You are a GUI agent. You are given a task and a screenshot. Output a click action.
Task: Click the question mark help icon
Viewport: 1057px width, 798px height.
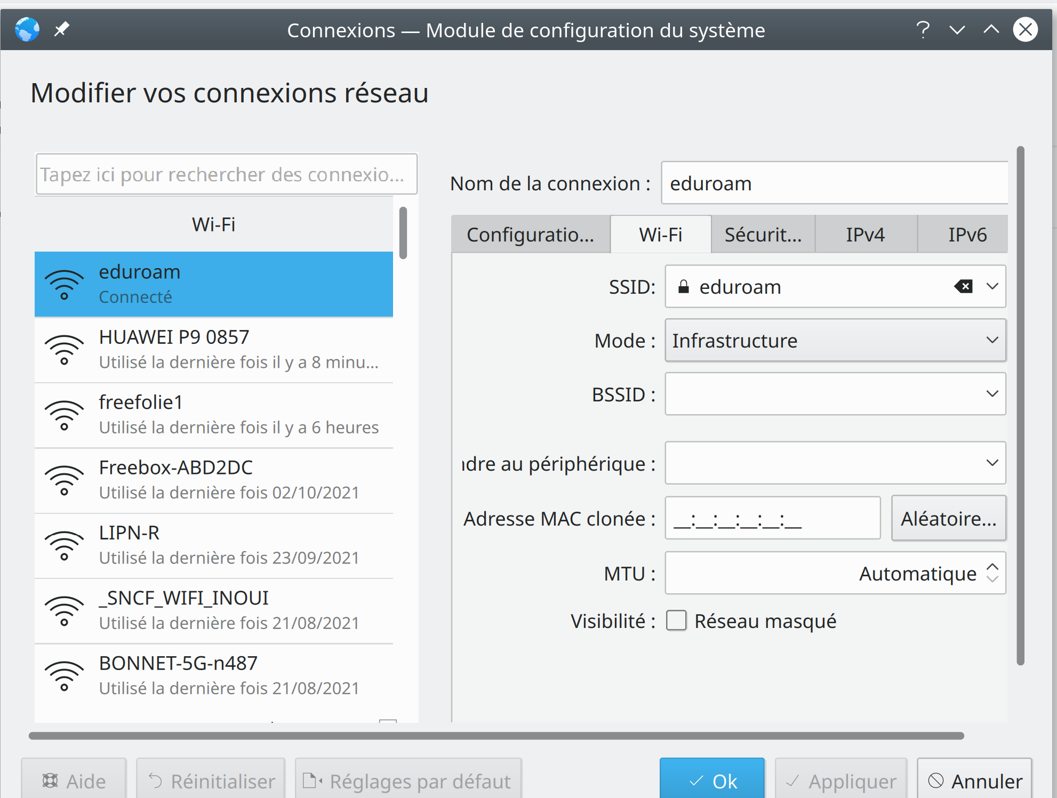[x=923, y=29]
